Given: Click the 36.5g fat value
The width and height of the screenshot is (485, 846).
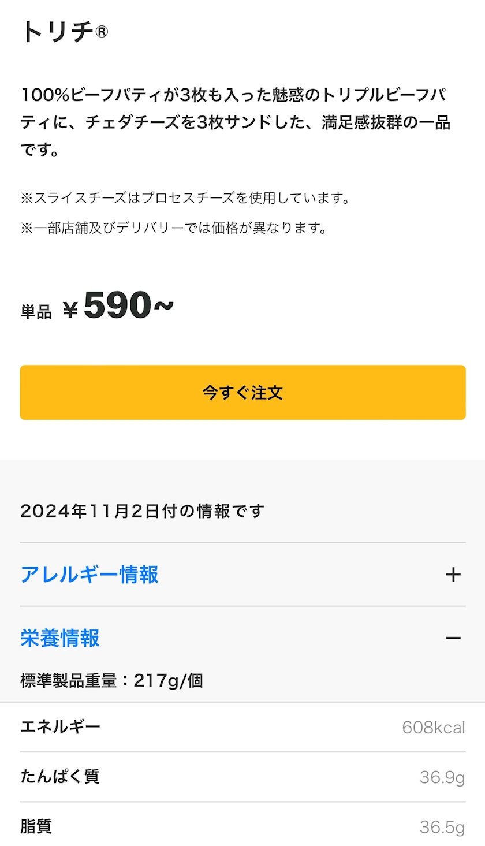Looking at the screenshot, I should pos(442,828).
